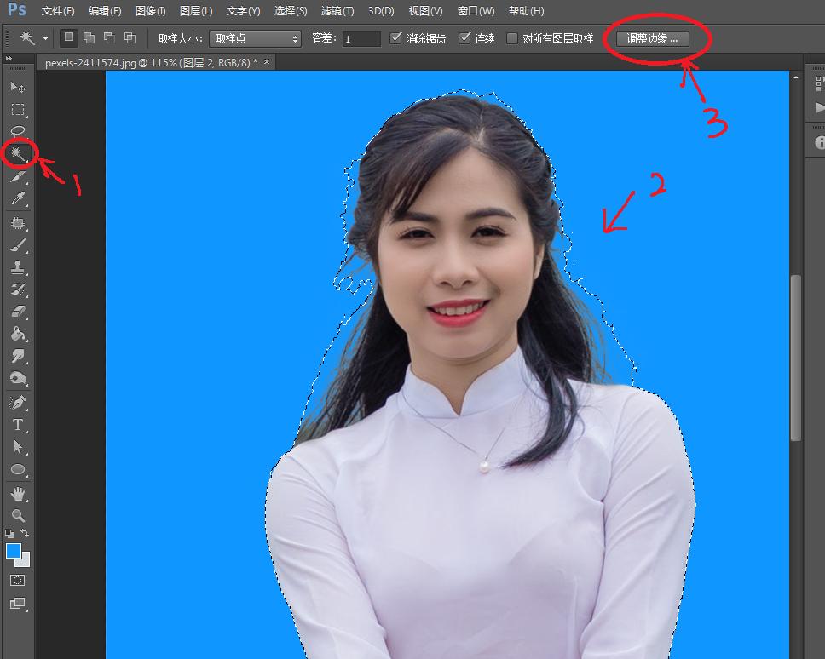Screen dimensions: 825x659
Task: Click the 容差 tolerance input field
Action: pyautogui.click(x=361, y=37)
